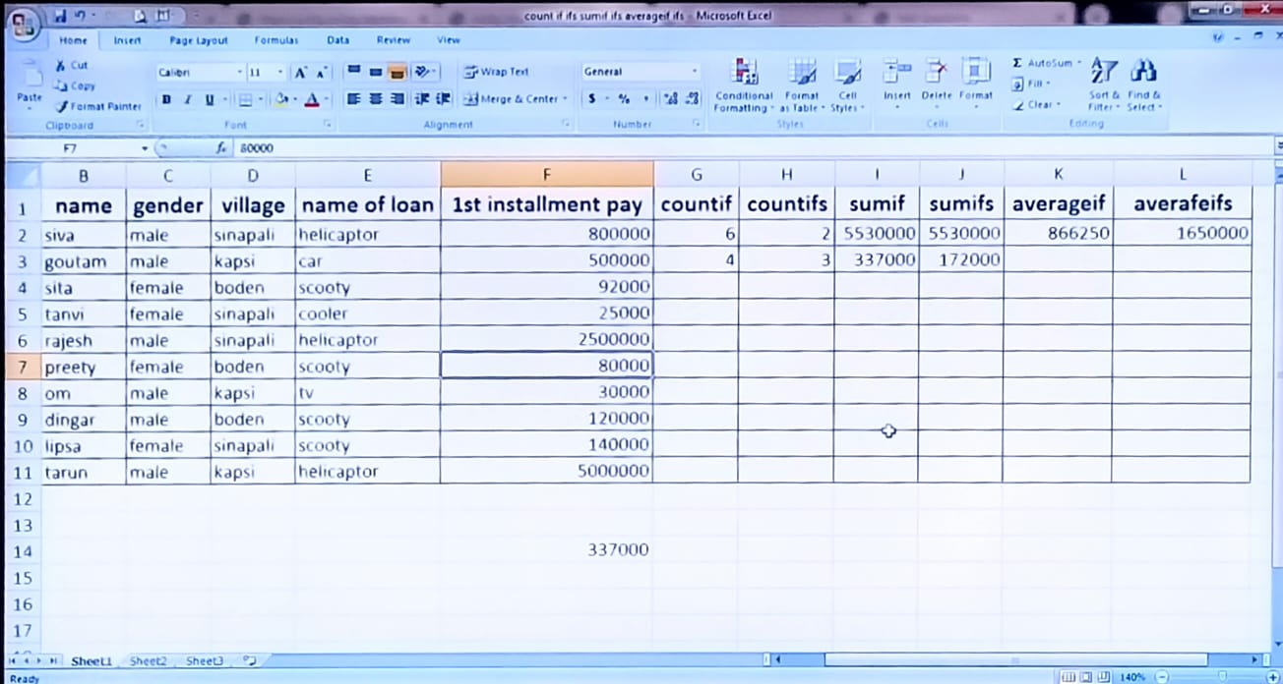Toggle Bold formatting
The width and height of the screenshot is (1283, 684).
[166, 99]
